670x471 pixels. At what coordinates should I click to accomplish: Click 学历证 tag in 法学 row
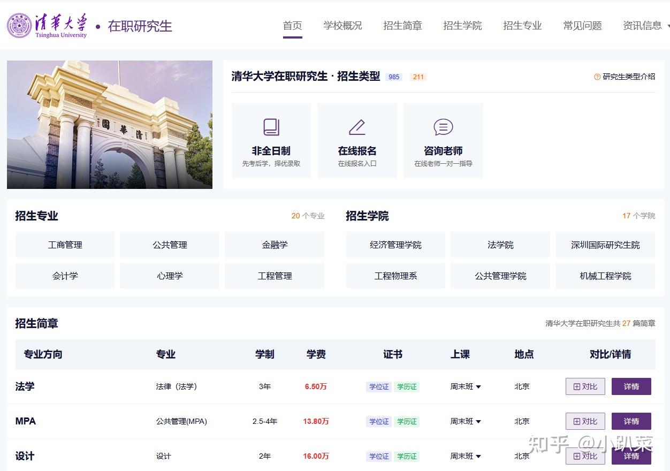point(407,386)
